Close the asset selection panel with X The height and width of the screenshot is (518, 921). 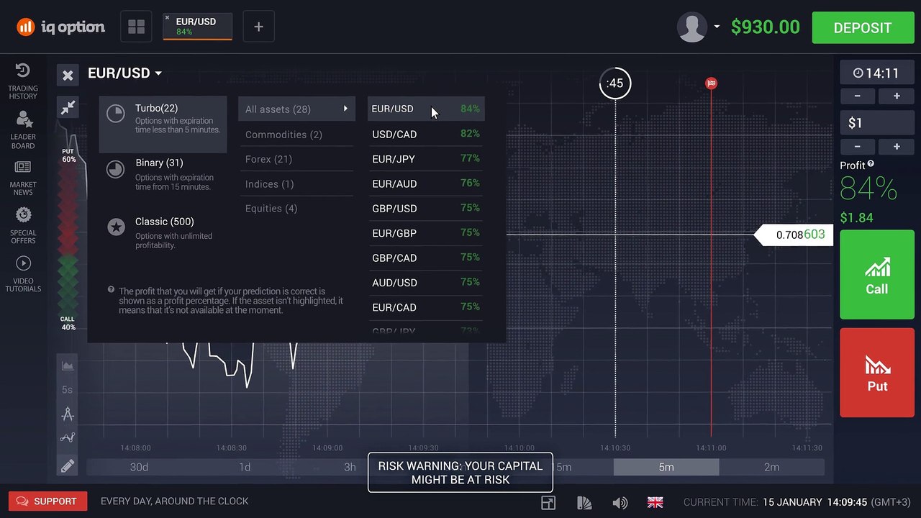68,75
